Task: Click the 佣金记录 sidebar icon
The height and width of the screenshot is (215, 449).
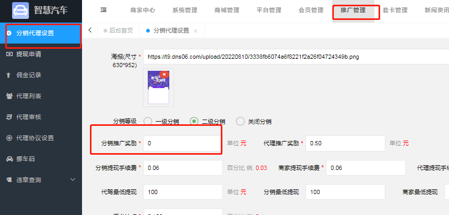Action: 9,75
